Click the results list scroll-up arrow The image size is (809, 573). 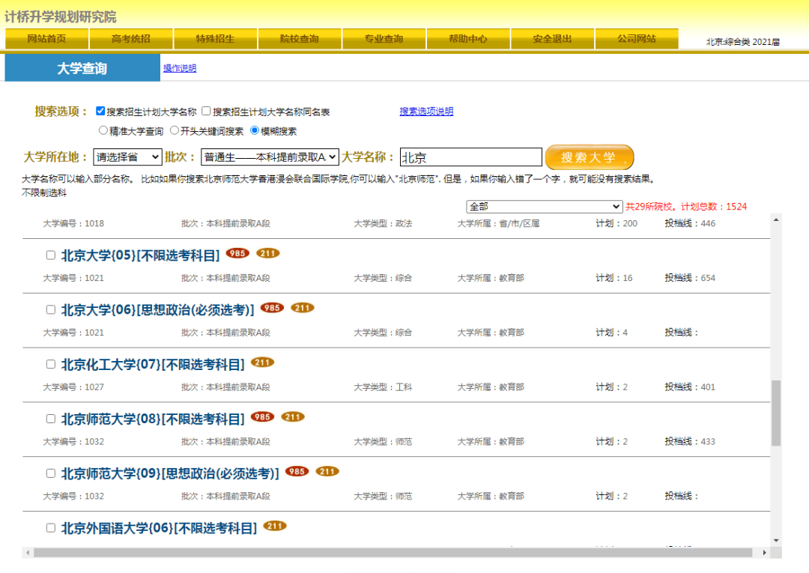click(x=776, y=220)
